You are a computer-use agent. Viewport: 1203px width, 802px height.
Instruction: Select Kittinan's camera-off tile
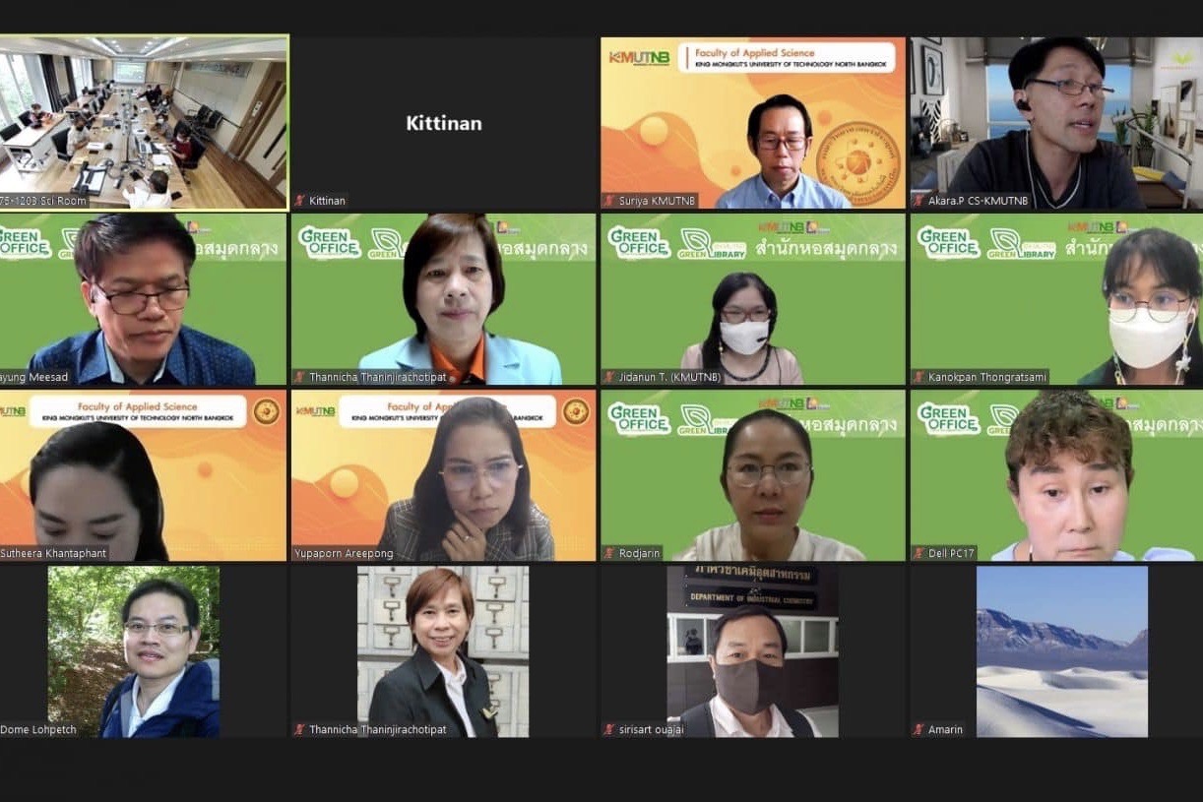point(444,123)
